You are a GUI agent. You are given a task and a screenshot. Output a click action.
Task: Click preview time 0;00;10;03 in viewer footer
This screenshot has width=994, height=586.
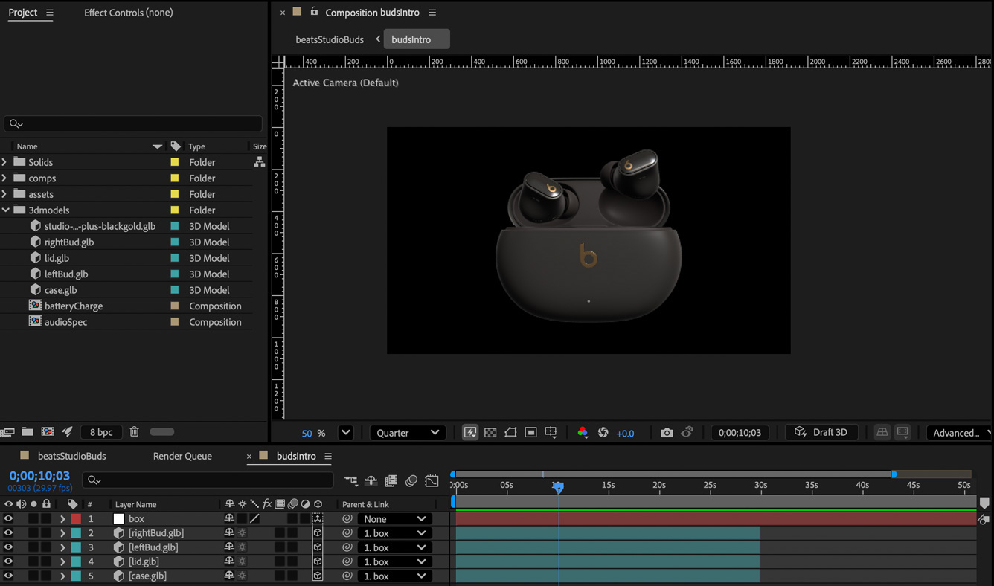740,433
